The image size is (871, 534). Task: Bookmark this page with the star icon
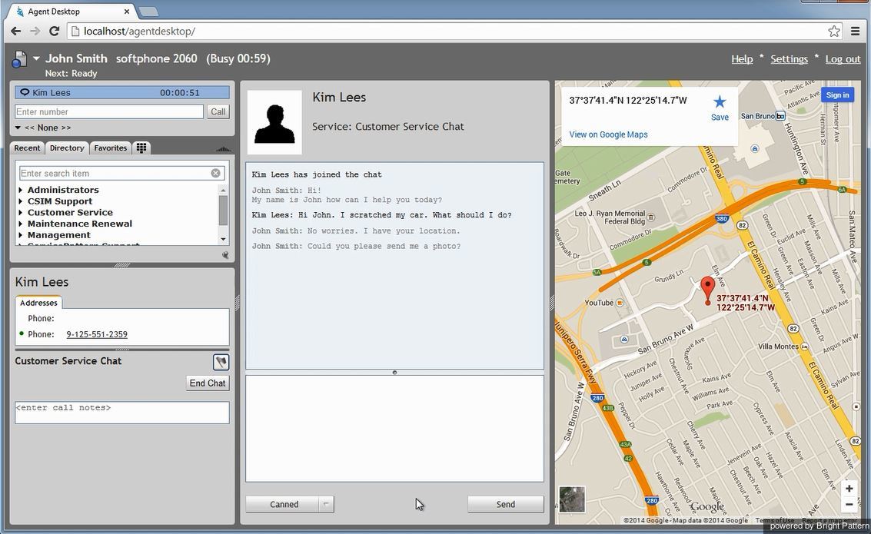[x=834, y=31]
